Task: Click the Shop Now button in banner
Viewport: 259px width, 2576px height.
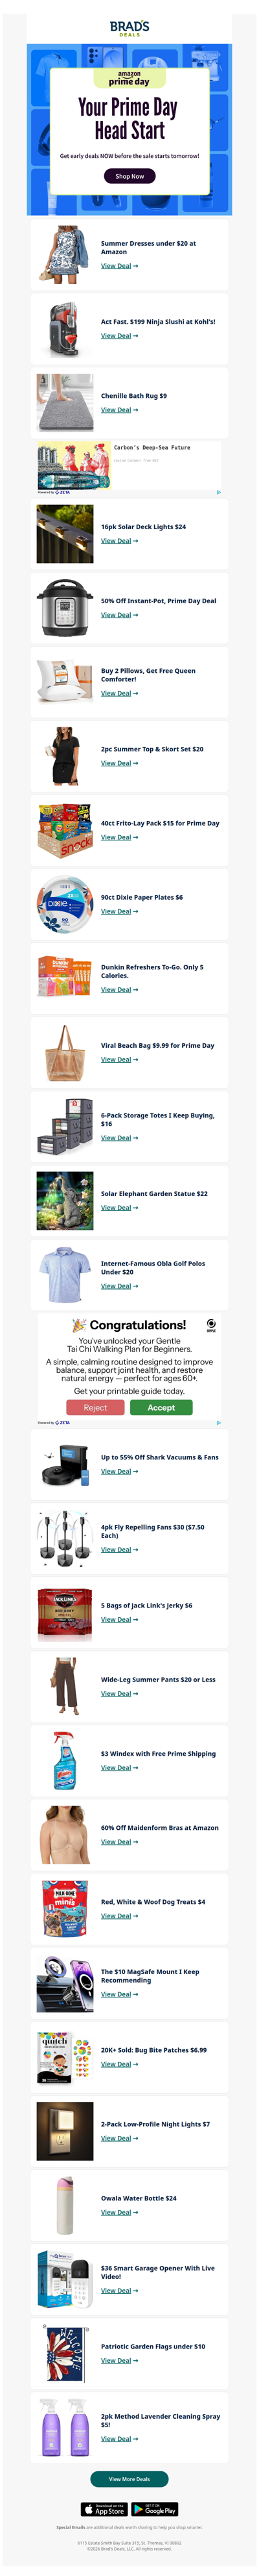Action: coord(129,176)
